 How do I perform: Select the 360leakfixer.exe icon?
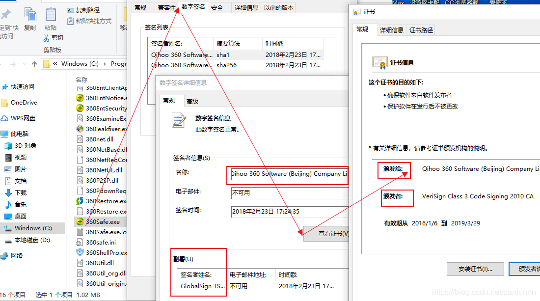pos(80,129)
